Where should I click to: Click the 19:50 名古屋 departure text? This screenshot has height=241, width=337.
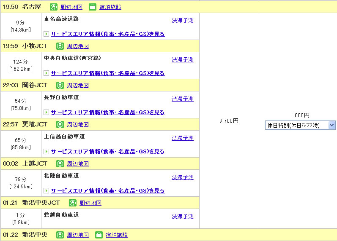(x=22, y=7)
